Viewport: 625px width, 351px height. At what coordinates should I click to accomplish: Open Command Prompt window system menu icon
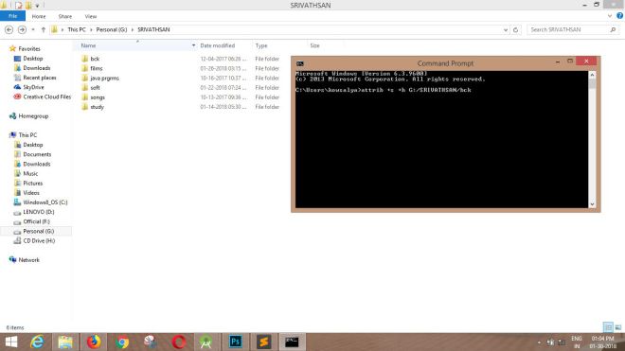click(x=300, y=63)
